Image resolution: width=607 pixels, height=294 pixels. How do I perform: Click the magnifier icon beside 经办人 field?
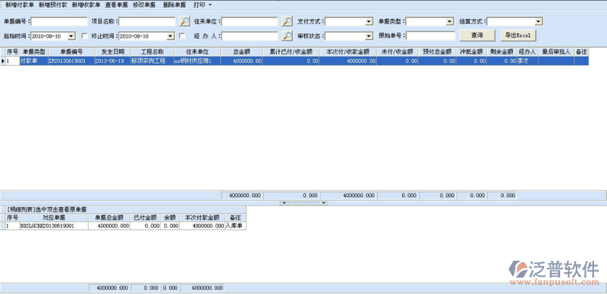[287, 36]
